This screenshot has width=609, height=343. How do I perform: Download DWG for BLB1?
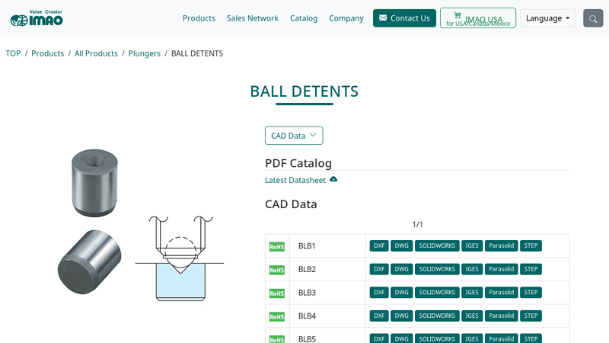coord(402,245)
